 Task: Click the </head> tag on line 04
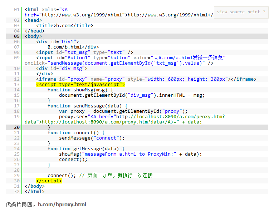(34, 31)
